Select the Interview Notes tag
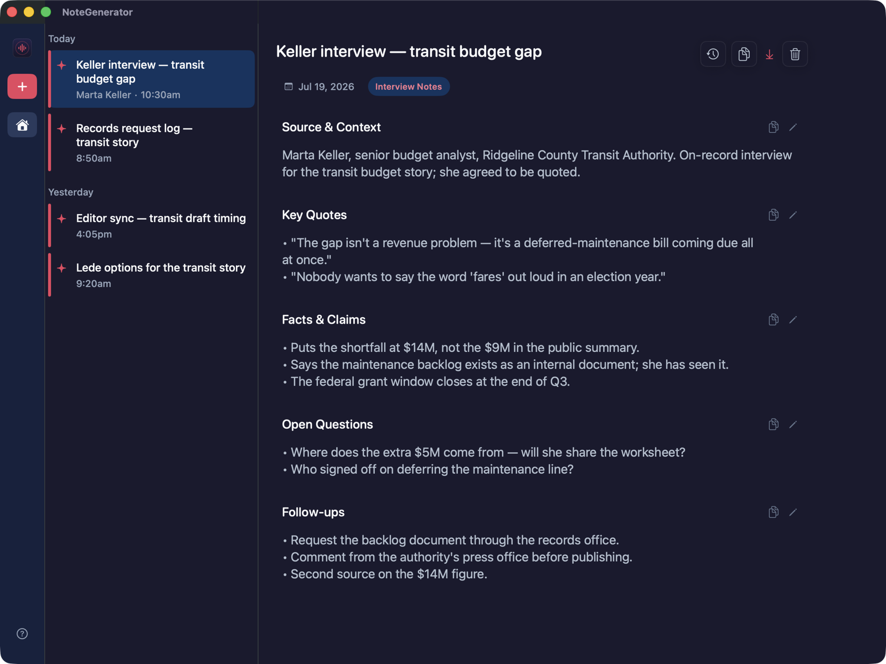 [x=409, y=86]
